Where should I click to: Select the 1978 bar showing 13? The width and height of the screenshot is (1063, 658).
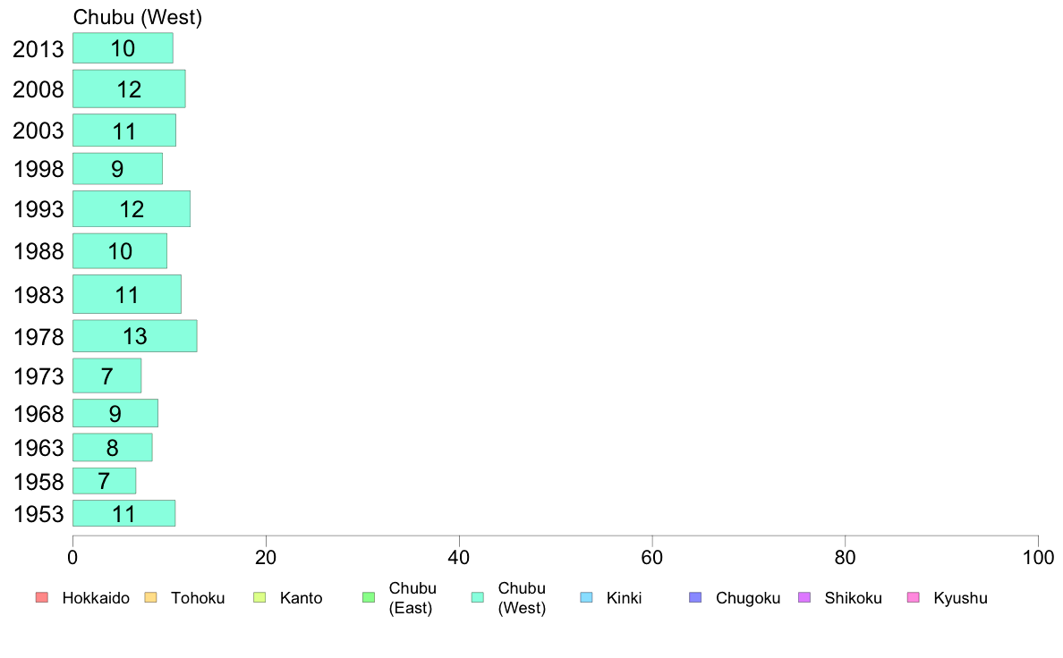point(135,336)
